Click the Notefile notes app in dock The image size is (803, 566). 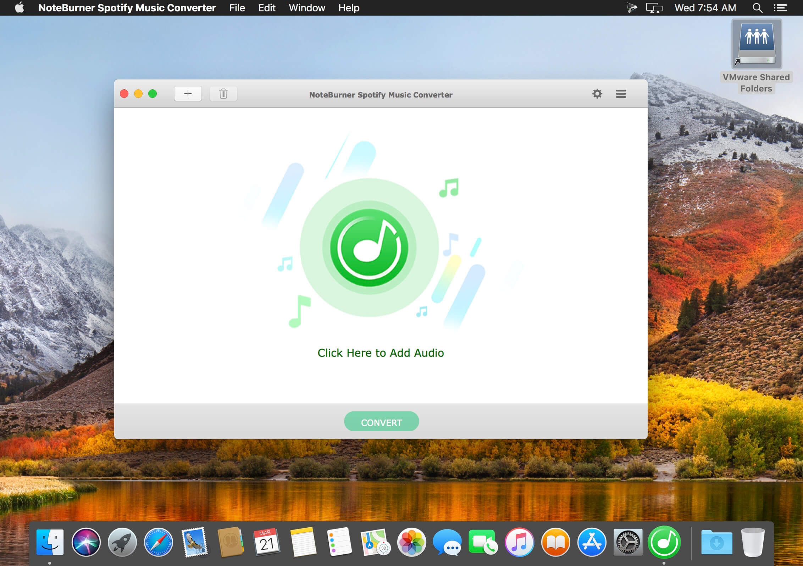click(x=301, y=541)
